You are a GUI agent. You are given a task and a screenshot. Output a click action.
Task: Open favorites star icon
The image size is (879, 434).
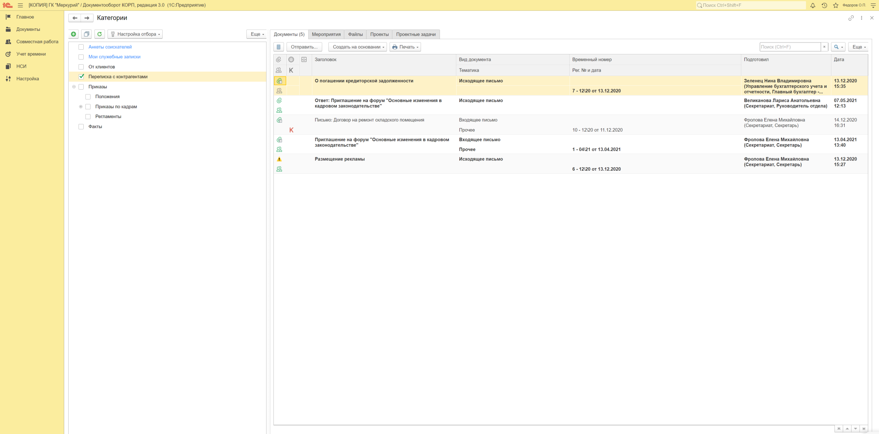(x=836, y=6)
